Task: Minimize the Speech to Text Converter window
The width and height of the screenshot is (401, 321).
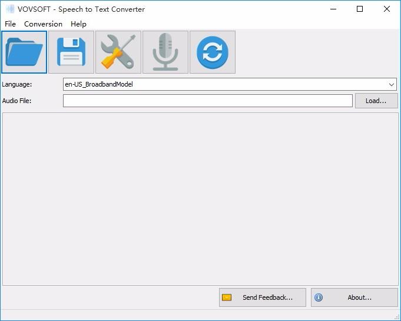Action: (333, 9)
